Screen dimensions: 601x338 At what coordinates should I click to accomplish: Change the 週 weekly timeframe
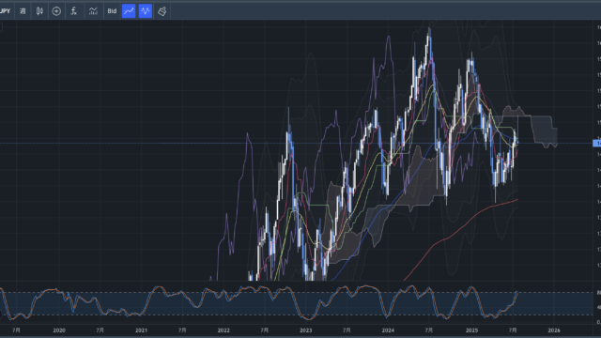(x=23, y=11)
